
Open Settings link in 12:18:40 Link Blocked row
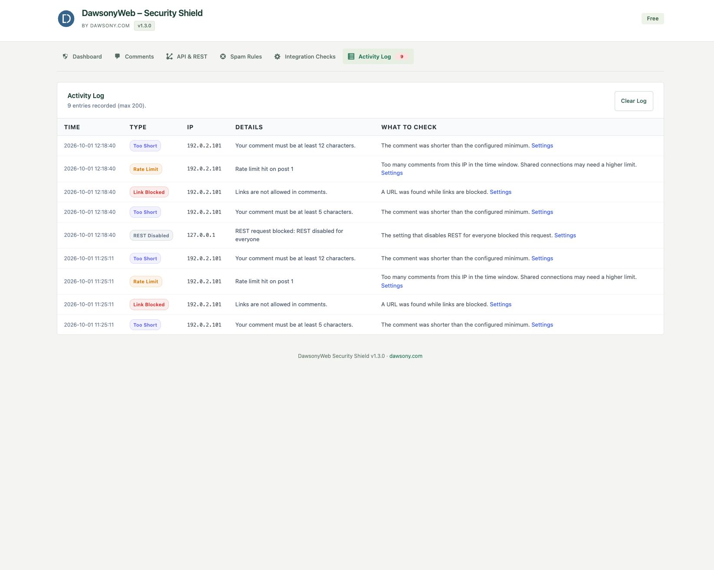501,192
